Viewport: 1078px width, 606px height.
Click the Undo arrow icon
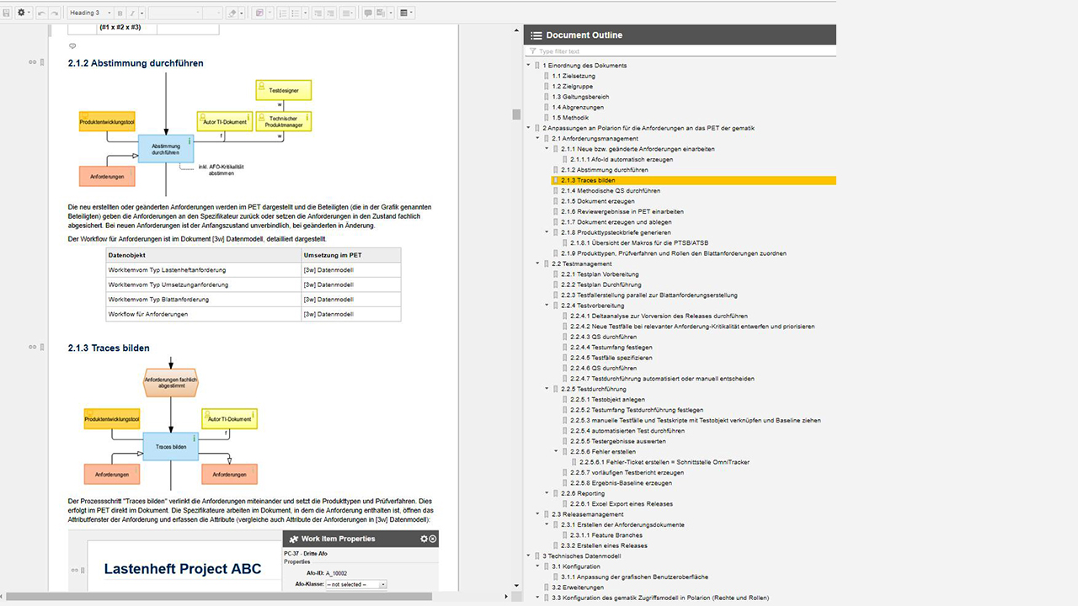pyautogui.click(x=41, y=13)
